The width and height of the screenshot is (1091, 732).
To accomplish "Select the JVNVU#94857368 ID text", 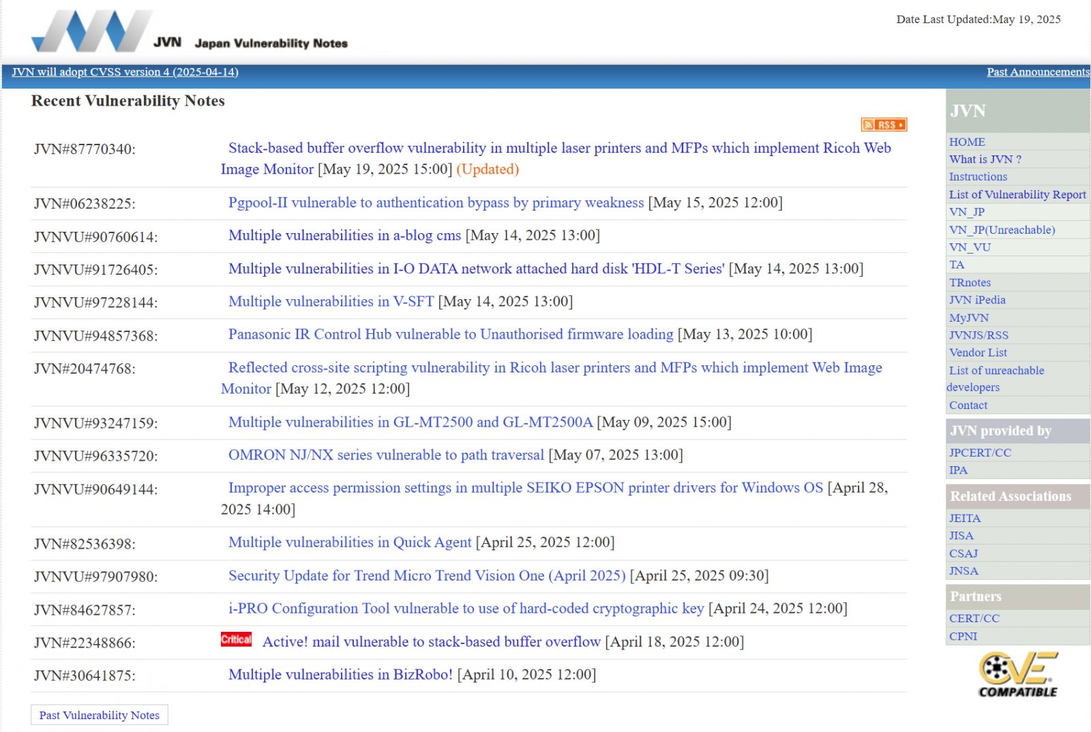I will [x=95, y=336].
